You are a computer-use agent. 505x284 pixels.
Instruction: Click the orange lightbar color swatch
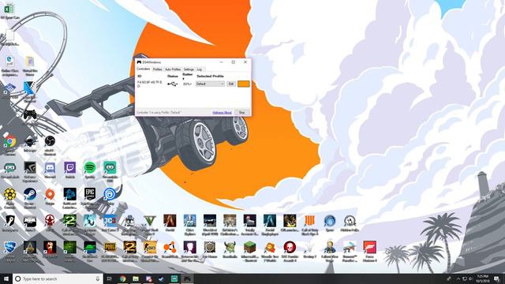point(244,84)
